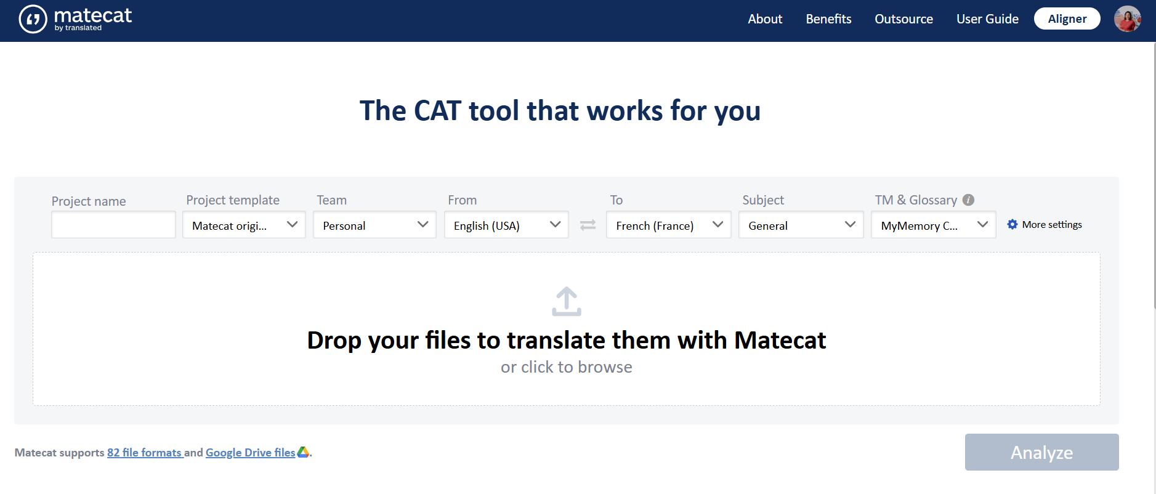
Task: Click the Aligner button
Action: click(x=1067, y=19)
